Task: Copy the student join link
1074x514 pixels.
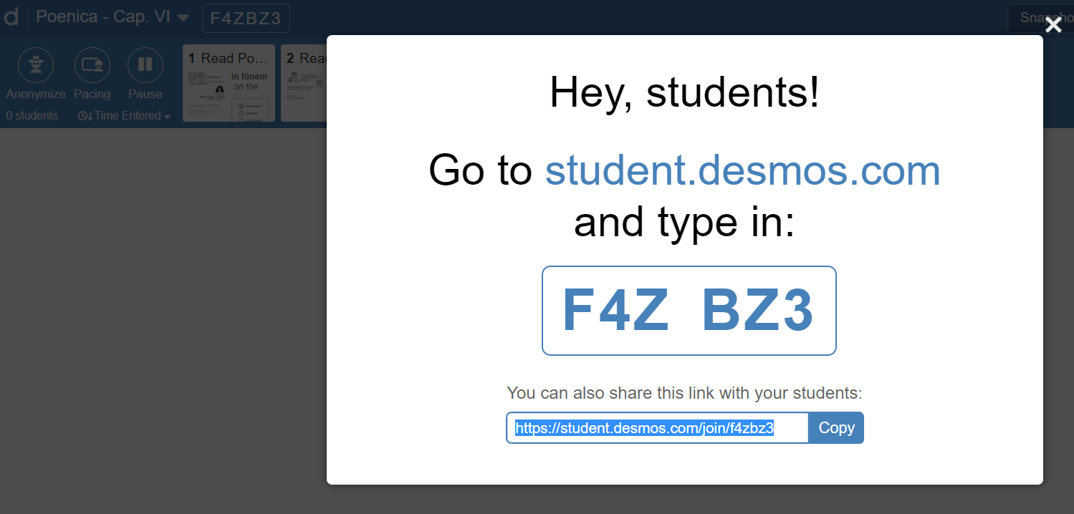Action: point(835,427)
